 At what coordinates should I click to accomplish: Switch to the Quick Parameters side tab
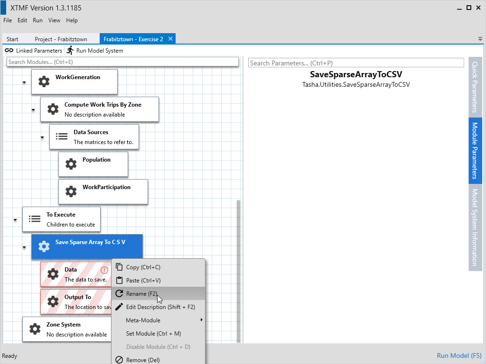point(475,87)
